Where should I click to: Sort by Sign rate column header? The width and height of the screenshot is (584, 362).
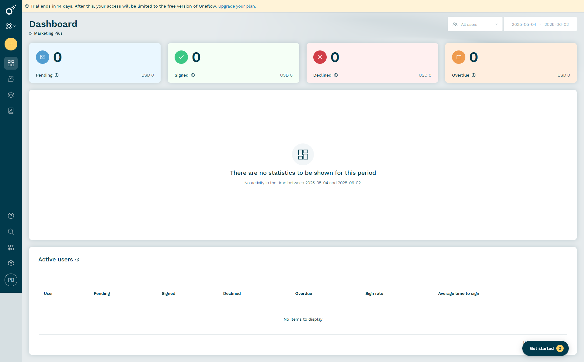[x=374, y=293]
